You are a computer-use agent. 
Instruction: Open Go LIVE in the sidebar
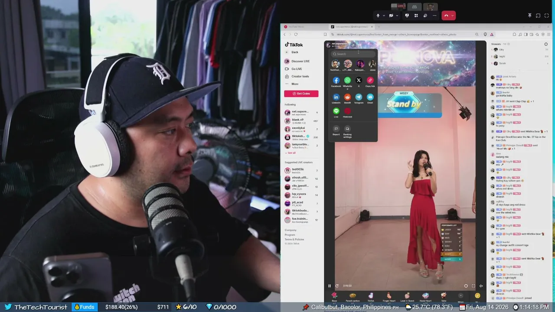(294, 69)
